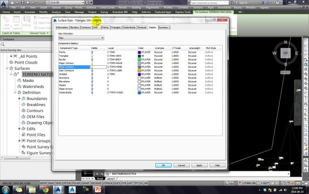The height and width of the screenshot is (194, 309).
Task: Toggle the Slopes visibility lightbulb
Action: 92,85
